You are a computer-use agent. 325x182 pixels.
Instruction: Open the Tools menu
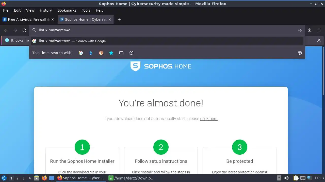[x=86, y=10]
